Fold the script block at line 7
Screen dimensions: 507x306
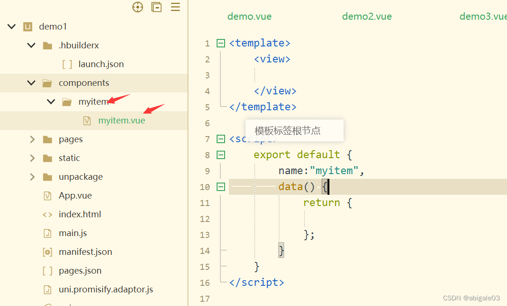click(x=221, y=139)
